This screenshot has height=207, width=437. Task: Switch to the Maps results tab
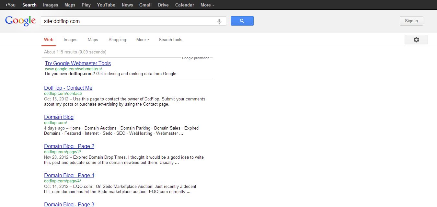[x=93, y=40]
